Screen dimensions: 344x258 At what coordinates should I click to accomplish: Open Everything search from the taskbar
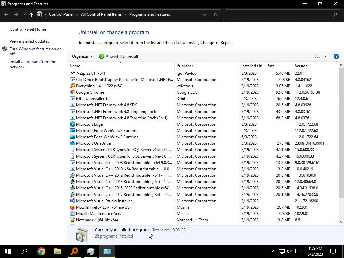[x=74, y=251]
